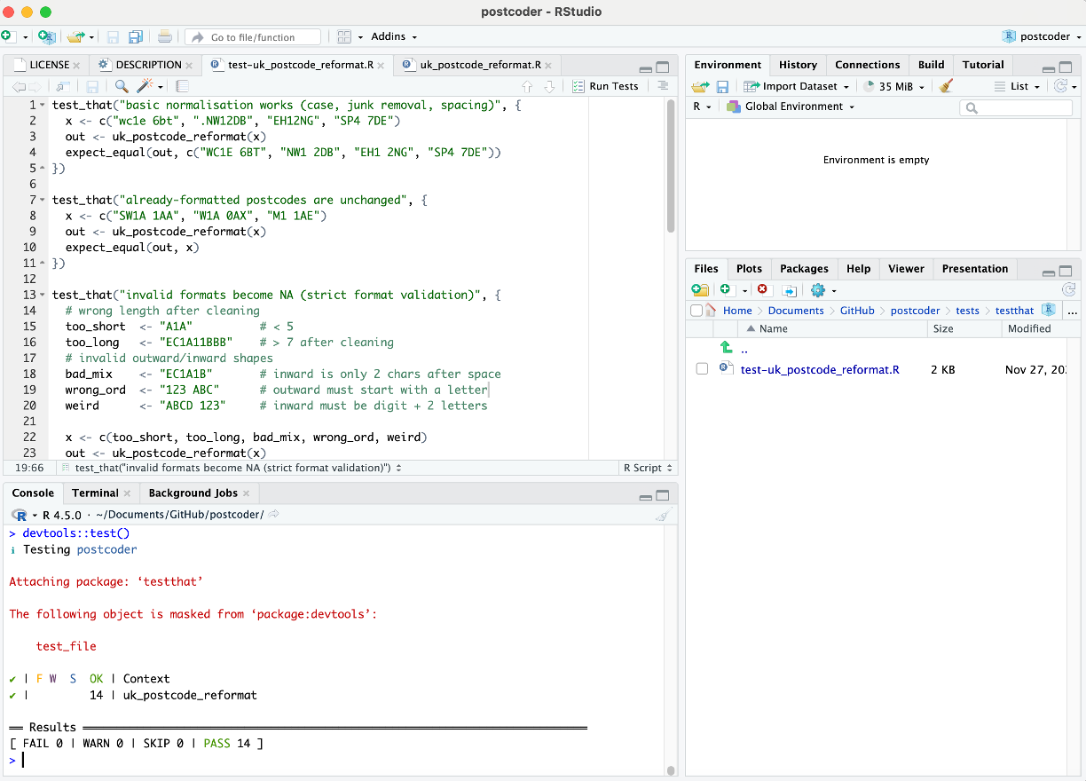Click the view current directory arrow in Console

coord(274,515)
